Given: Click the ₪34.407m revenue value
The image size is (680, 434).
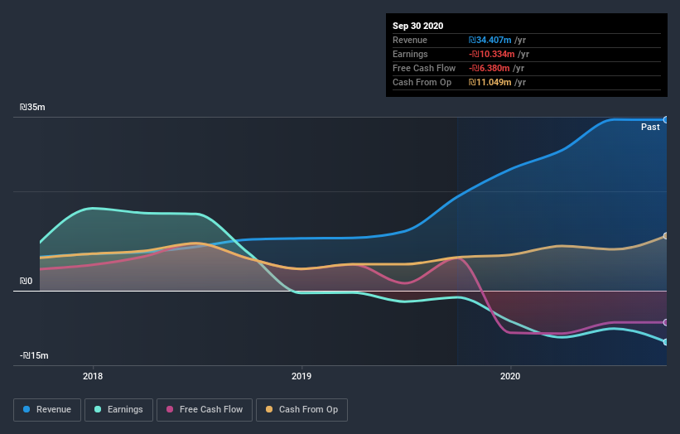Looking at the screenshot, I should pos(490,40).
